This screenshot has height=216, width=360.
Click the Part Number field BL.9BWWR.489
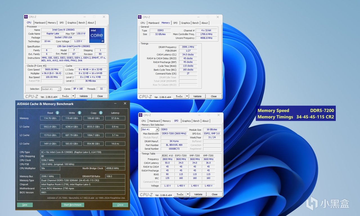174,145
